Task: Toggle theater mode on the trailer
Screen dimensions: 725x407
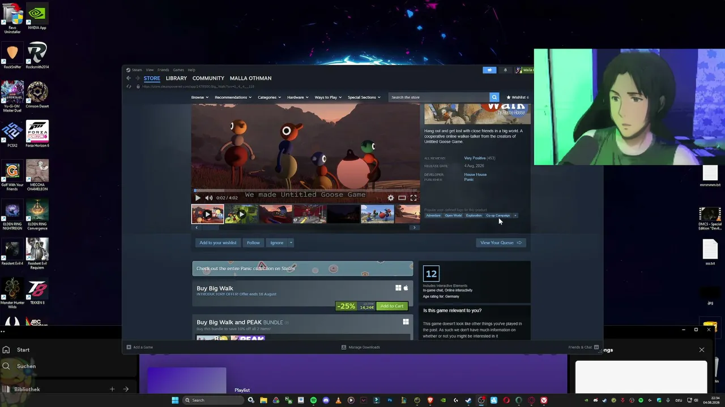Action: [402, 198]
